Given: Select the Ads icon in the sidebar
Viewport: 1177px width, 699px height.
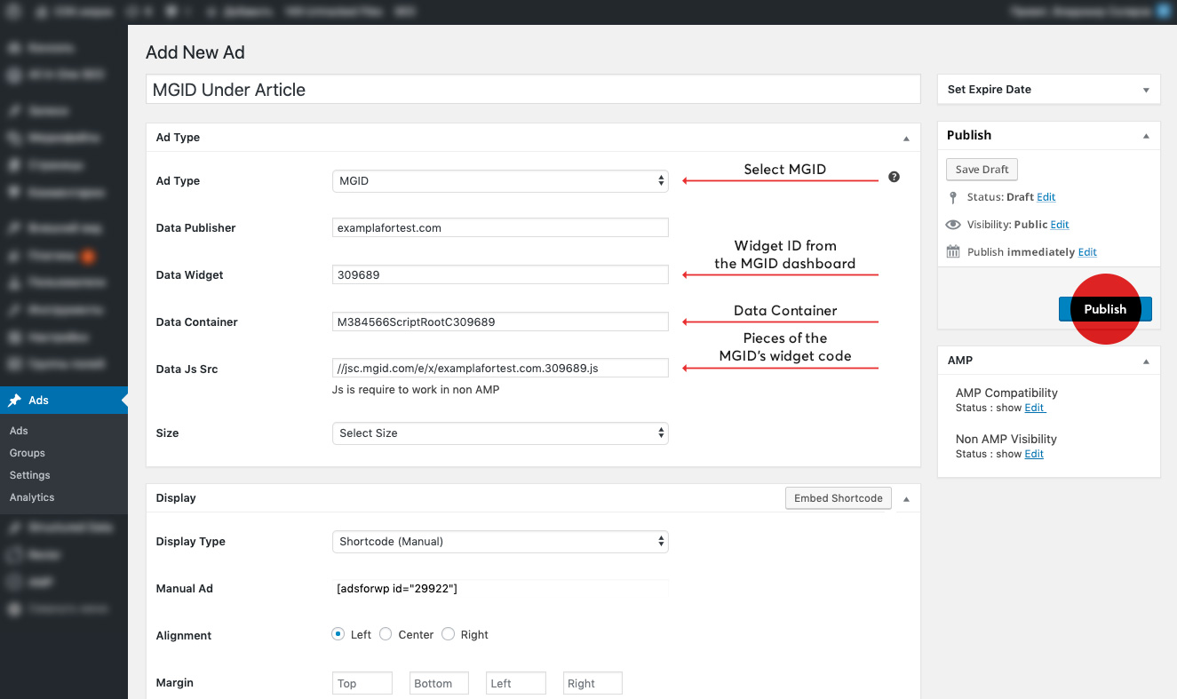Looking at the screenshot, I should pyautogui.click(x=15, y=400).
